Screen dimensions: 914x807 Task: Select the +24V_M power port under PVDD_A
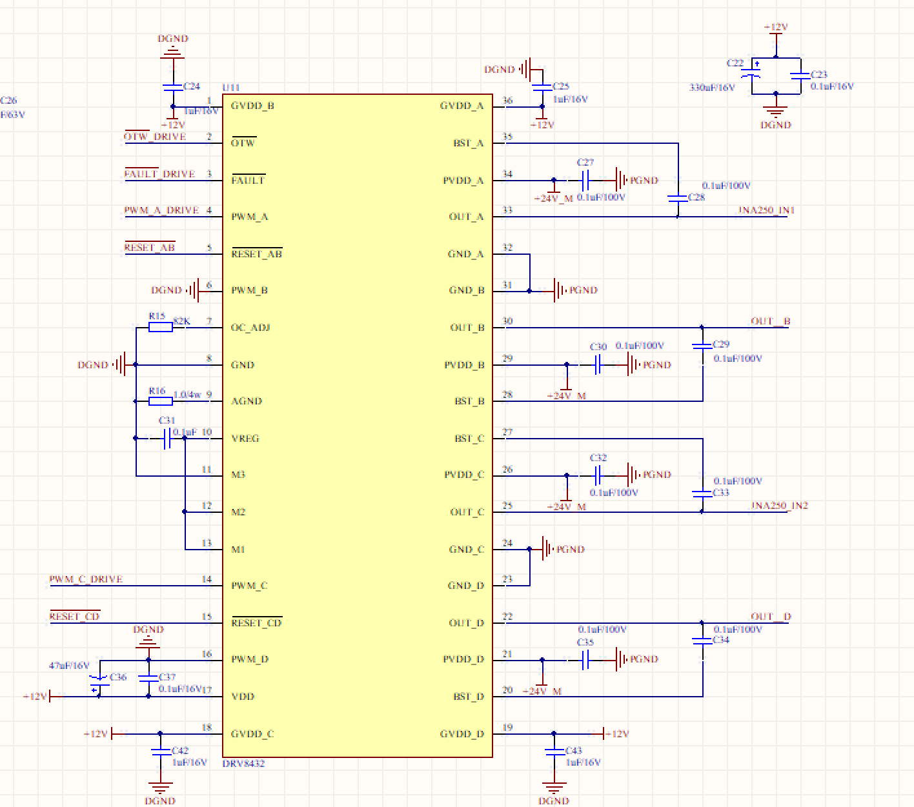554,194
